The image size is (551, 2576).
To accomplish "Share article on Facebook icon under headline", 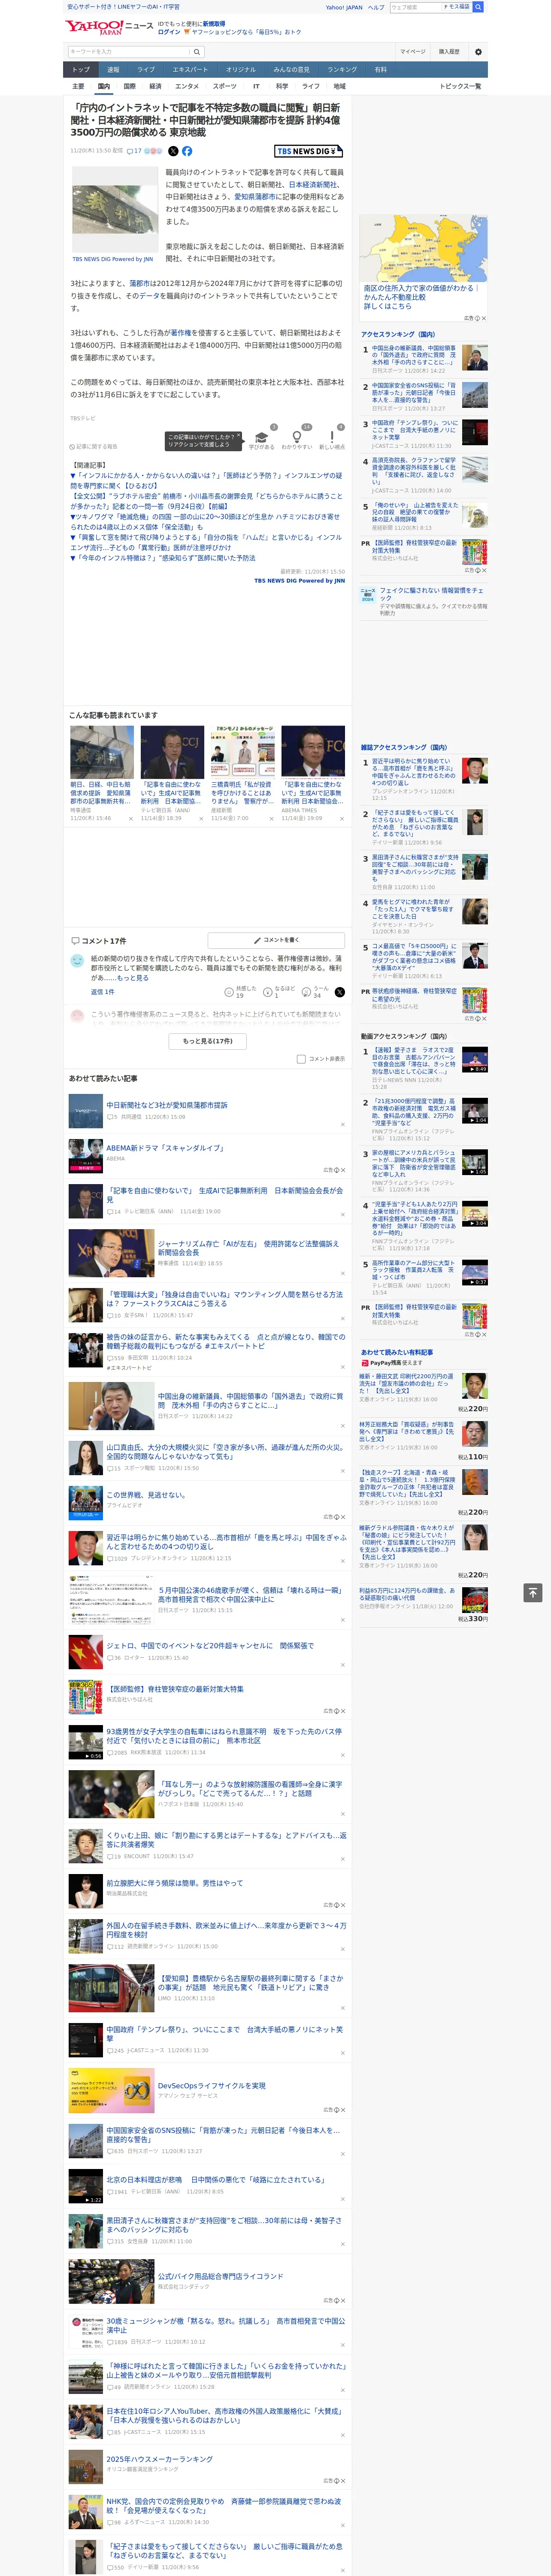I will (187, 151).
